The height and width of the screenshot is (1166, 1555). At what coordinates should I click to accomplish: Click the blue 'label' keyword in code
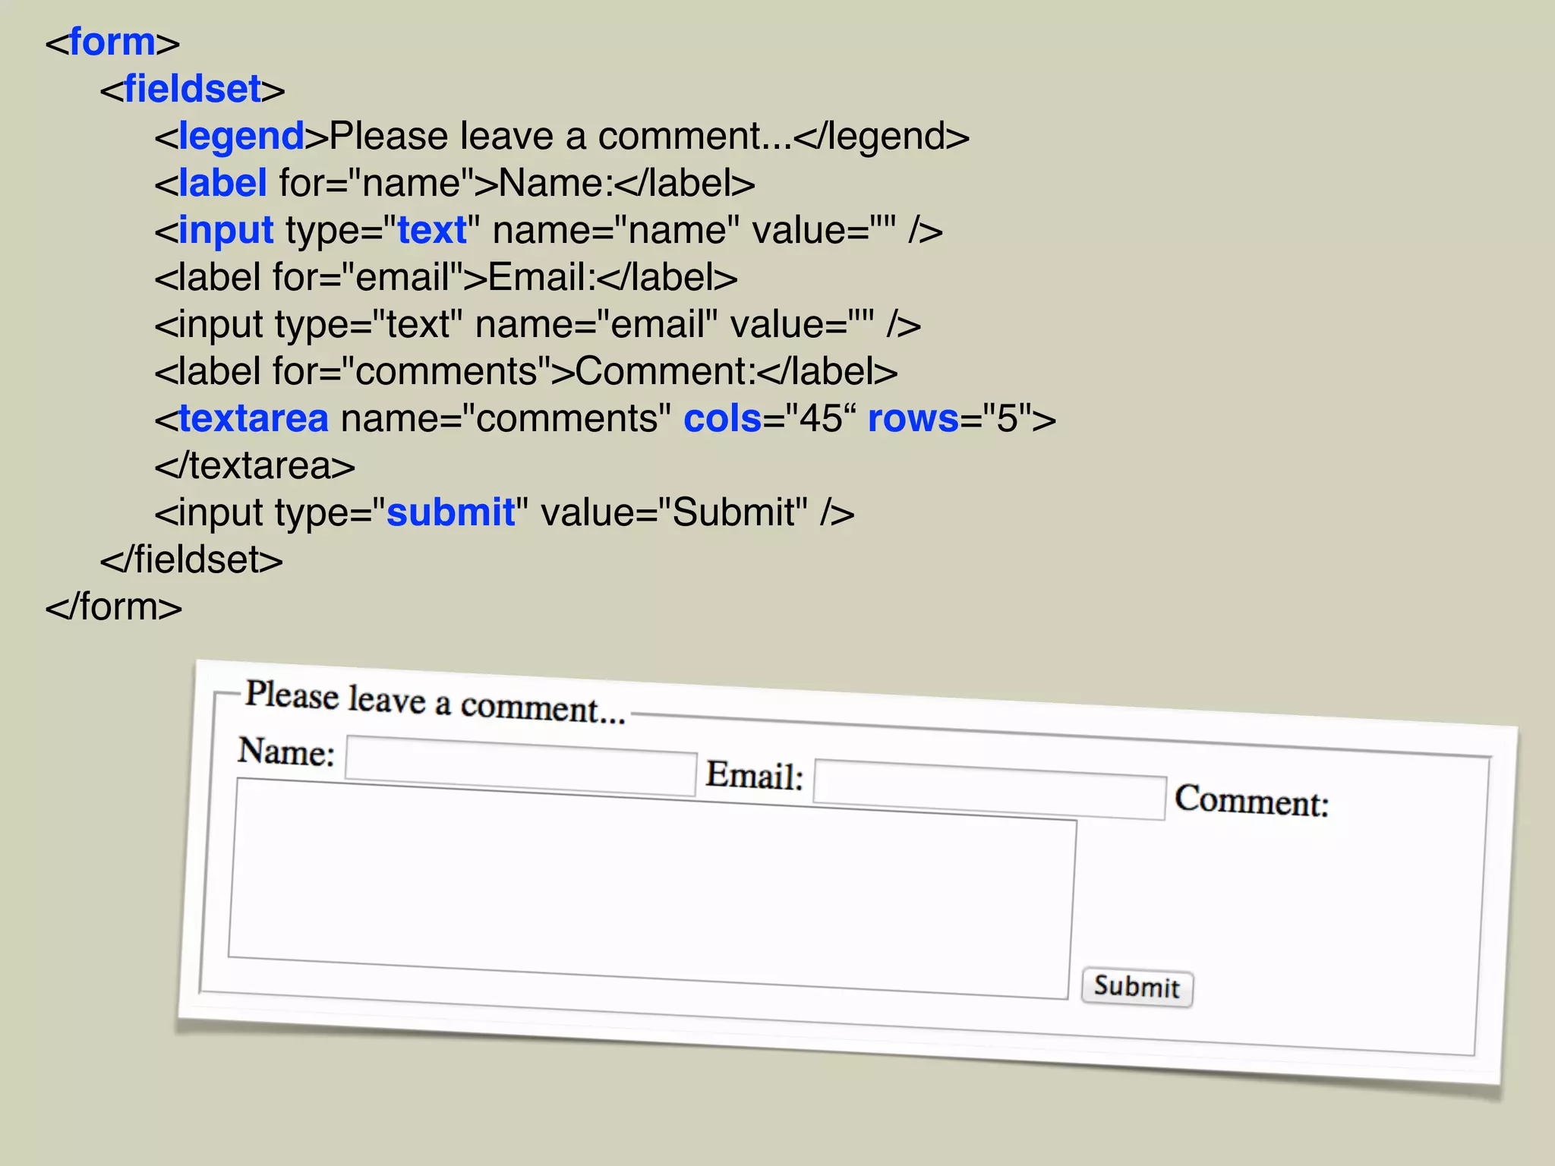coord(222,184)
